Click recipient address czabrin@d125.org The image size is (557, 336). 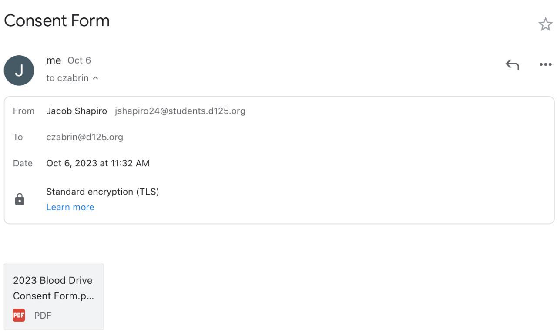click(85, 137)
